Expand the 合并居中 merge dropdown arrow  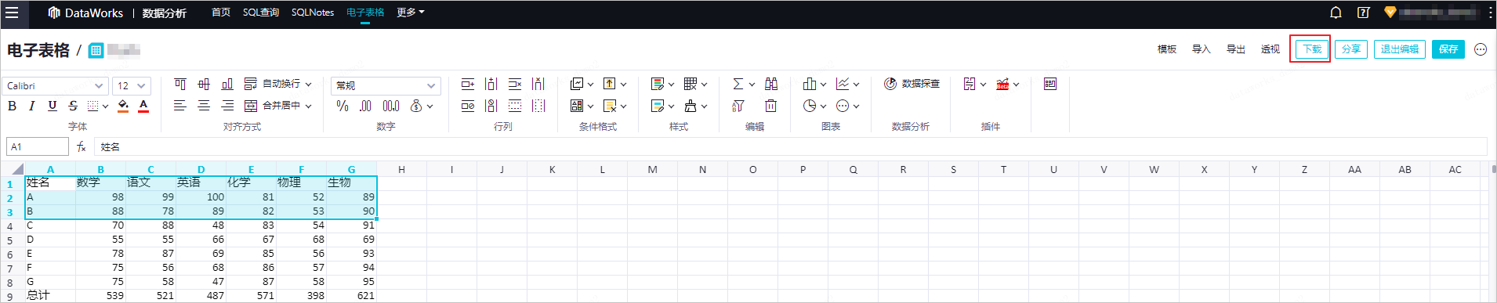tap(309, 106)
